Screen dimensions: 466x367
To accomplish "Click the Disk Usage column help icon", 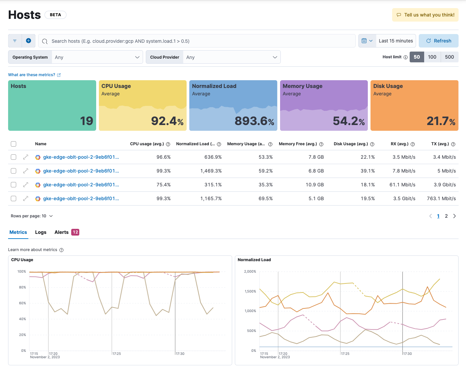I will tap(372, 144).
